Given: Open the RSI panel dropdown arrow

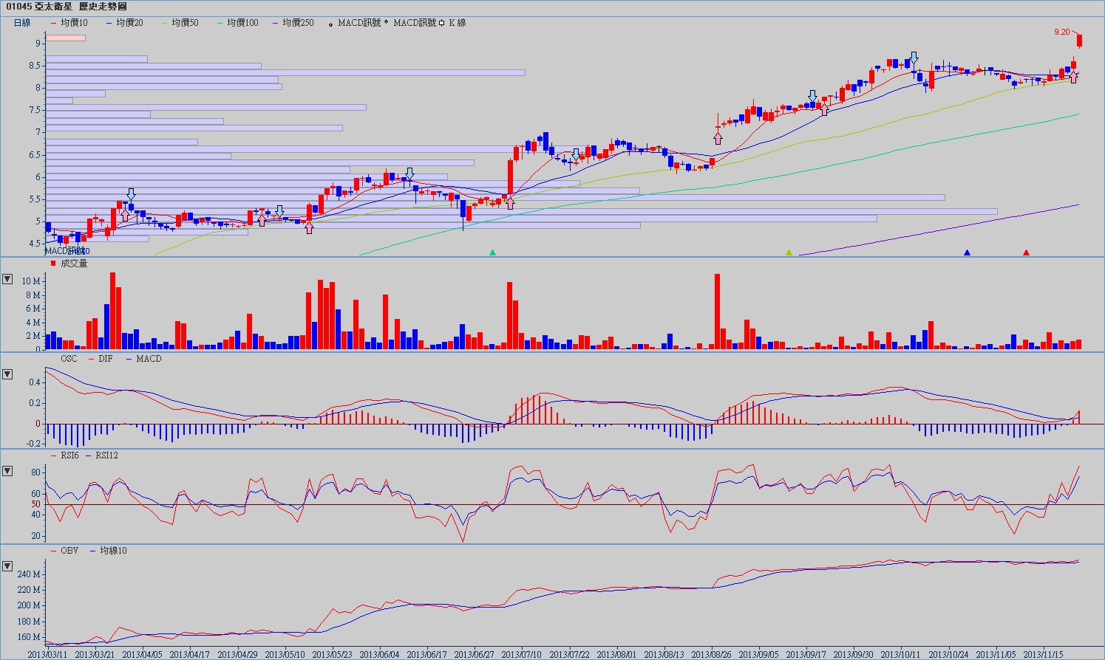Looking at the screenshot, I should click(7, 471).
